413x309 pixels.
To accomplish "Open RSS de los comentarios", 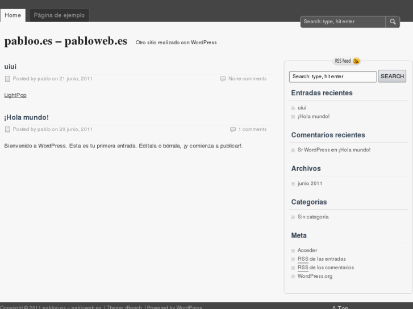I will (x=326, y=268).
